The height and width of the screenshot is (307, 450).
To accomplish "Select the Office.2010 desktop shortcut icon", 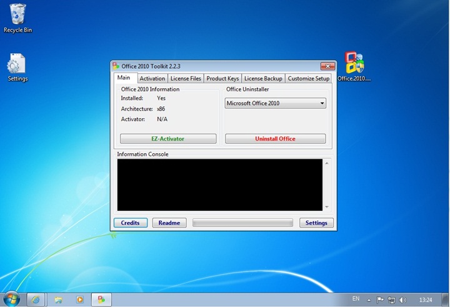I will (354, 67).
